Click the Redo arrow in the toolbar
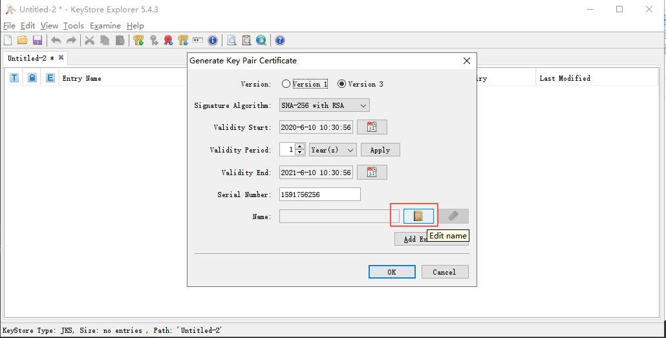Image resolution: width=666 pixels, height=338 pixels. [71, 40]
